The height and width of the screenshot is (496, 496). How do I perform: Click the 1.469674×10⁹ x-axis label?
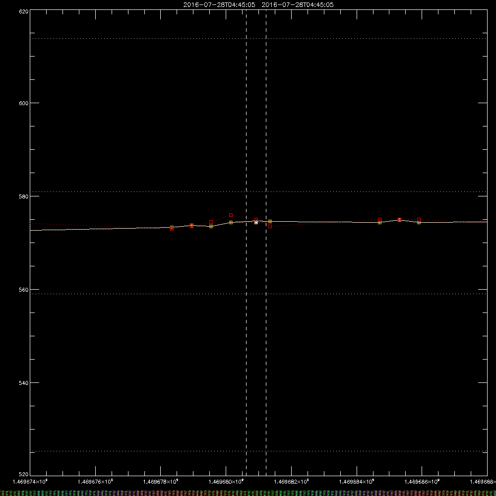30,482
